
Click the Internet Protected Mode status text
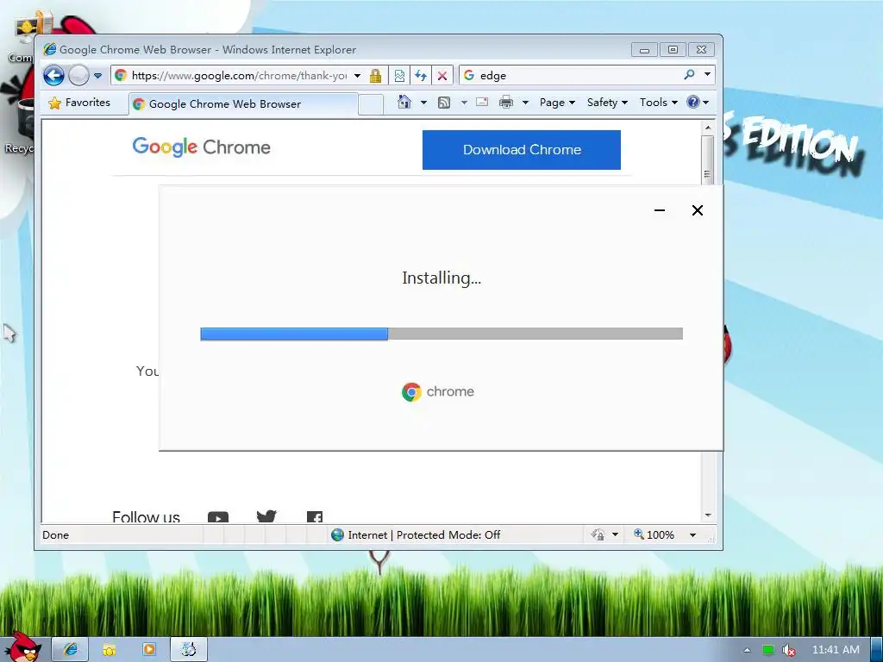click(x=423, y=534)
